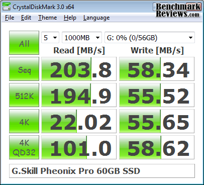This screenshot has width=204, height=185.
Task: Start the 4K QD32 benchmark test
Action: (x=24, y=147)
